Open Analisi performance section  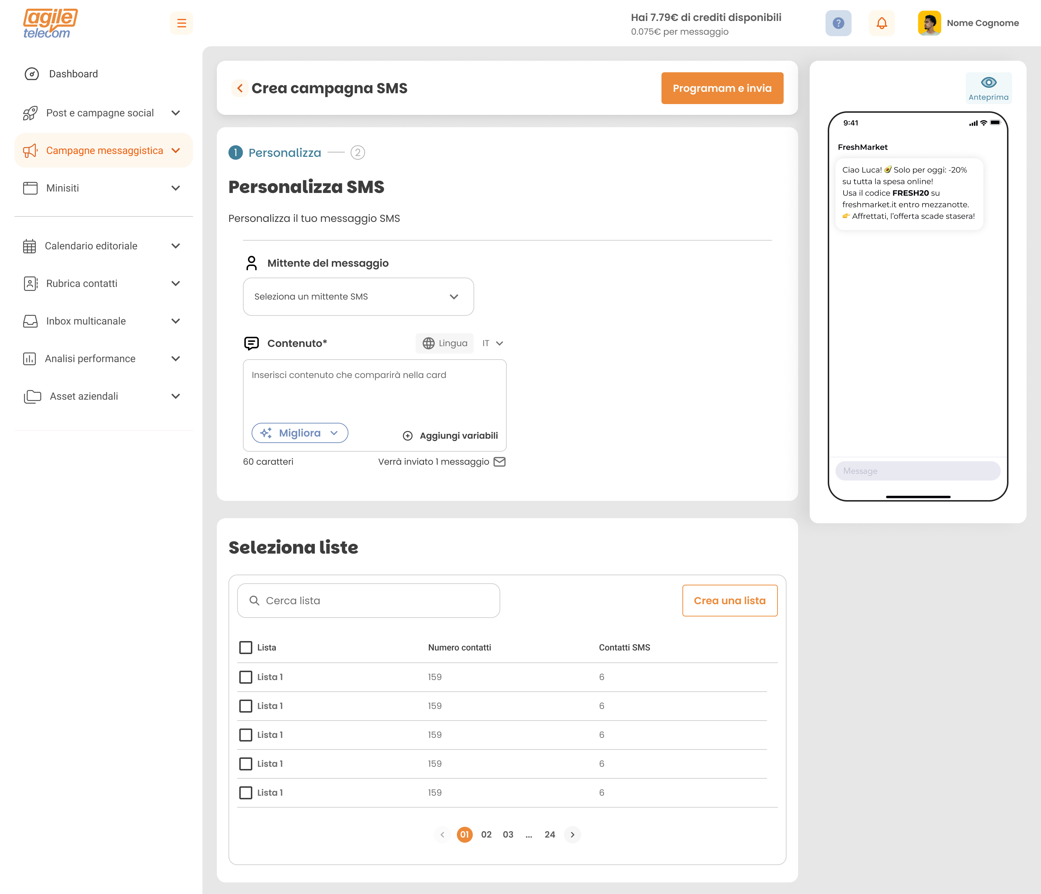90,358
